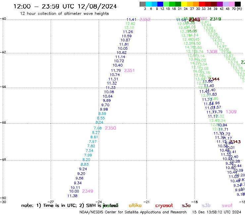Click pass number 2352 in pink
The width and height of the screenshot is (245, 215).
click(x=145, y=20)
